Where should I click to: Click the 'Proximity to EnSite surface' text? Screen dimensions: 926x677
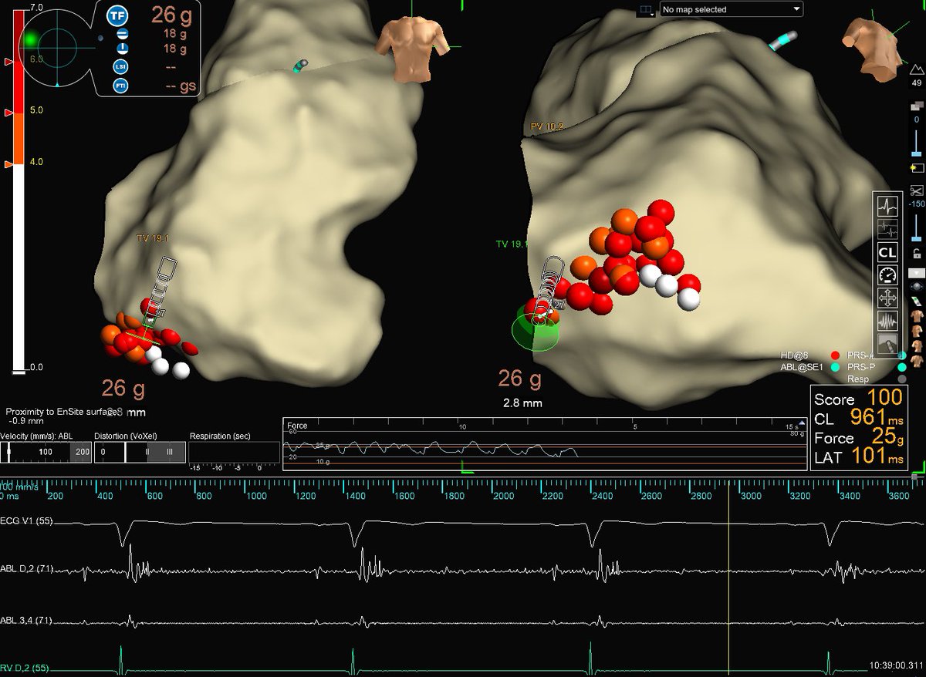click(x=61, y=413)
